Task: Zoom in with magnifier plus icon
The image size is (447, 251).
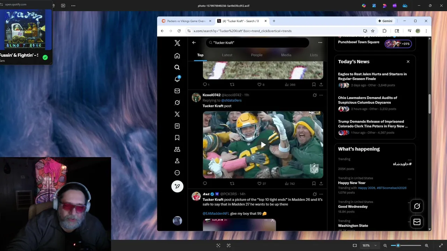Action: click(426, 245)
